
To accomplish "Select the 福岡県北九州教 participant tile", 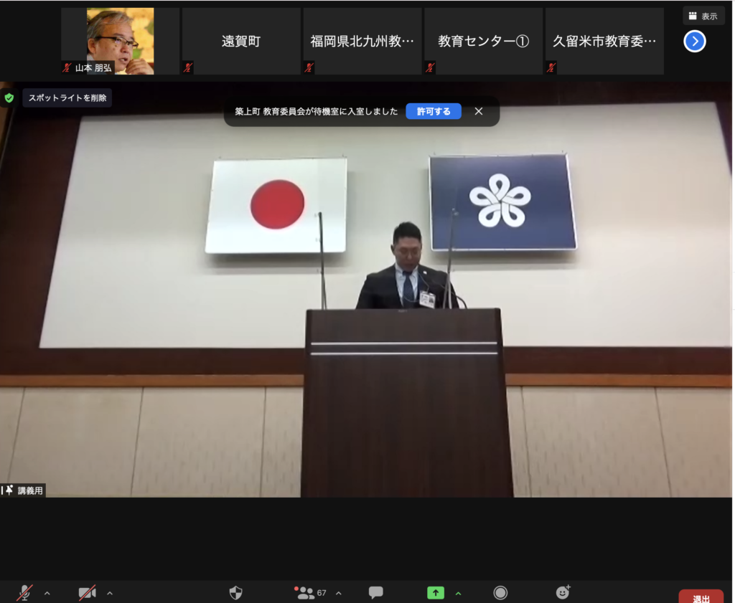I will pos(362,41).
